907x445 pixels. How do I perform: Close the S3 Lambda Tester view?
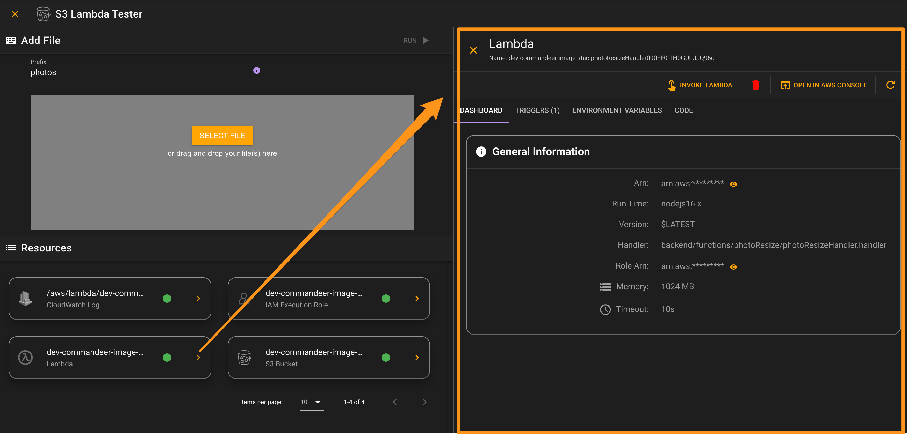(15, 14)
